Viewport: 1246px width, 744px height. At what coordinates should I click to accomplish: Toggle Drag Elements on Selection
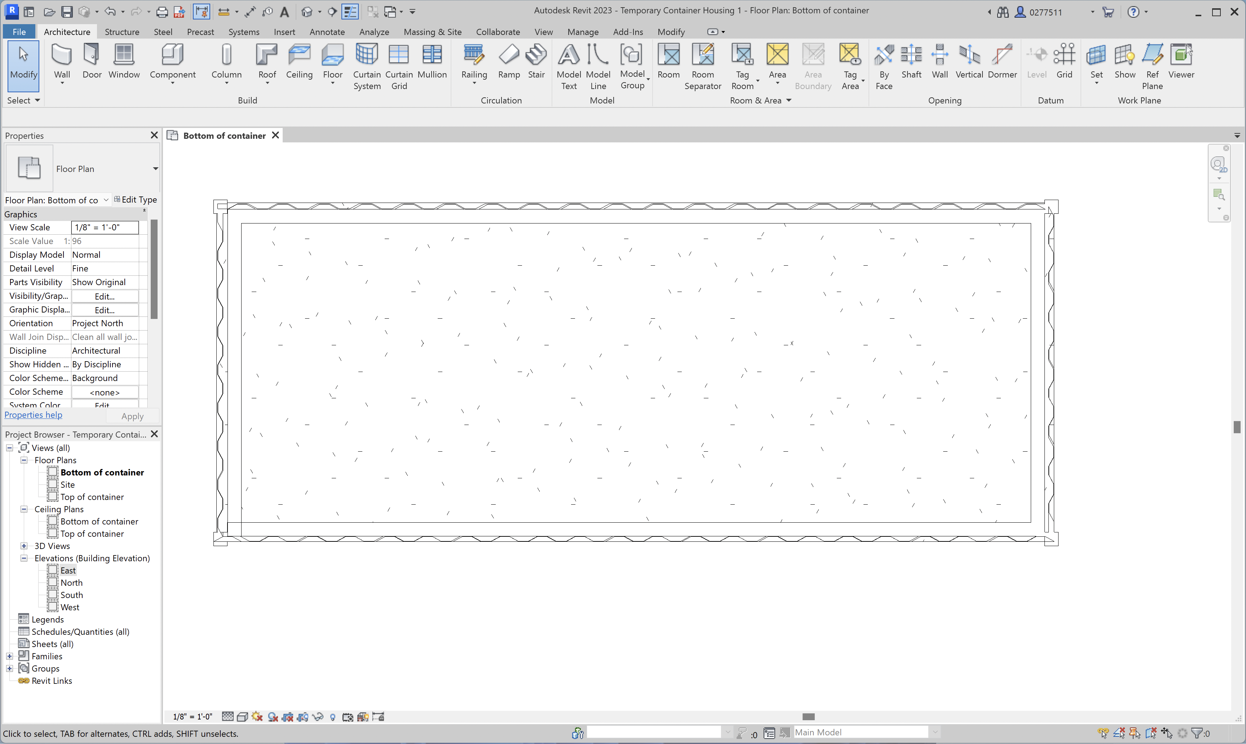tap(1167, 733)
